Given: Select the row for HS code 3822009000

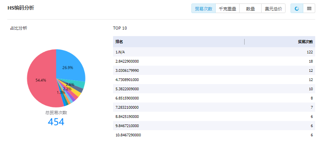Looking at the screenshot, I should click(x=214, y=89).
